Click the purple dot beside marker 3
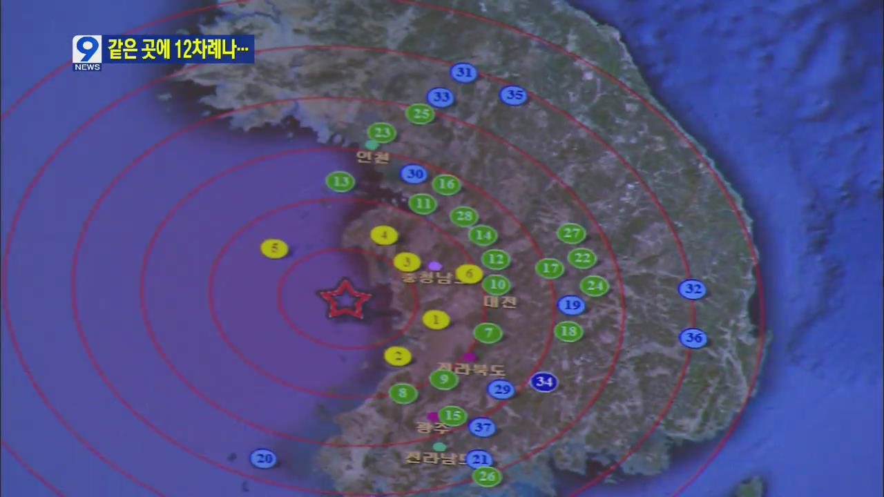Image resolution: width=884 pixels, height=497 pixels. coord(434,266)
